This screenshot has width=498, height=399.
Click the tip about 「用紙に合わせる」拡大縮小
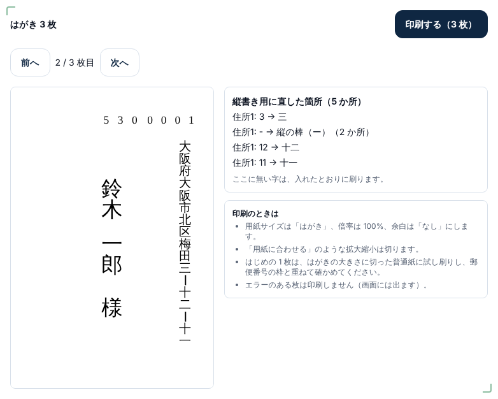click(x=333, y=249)
